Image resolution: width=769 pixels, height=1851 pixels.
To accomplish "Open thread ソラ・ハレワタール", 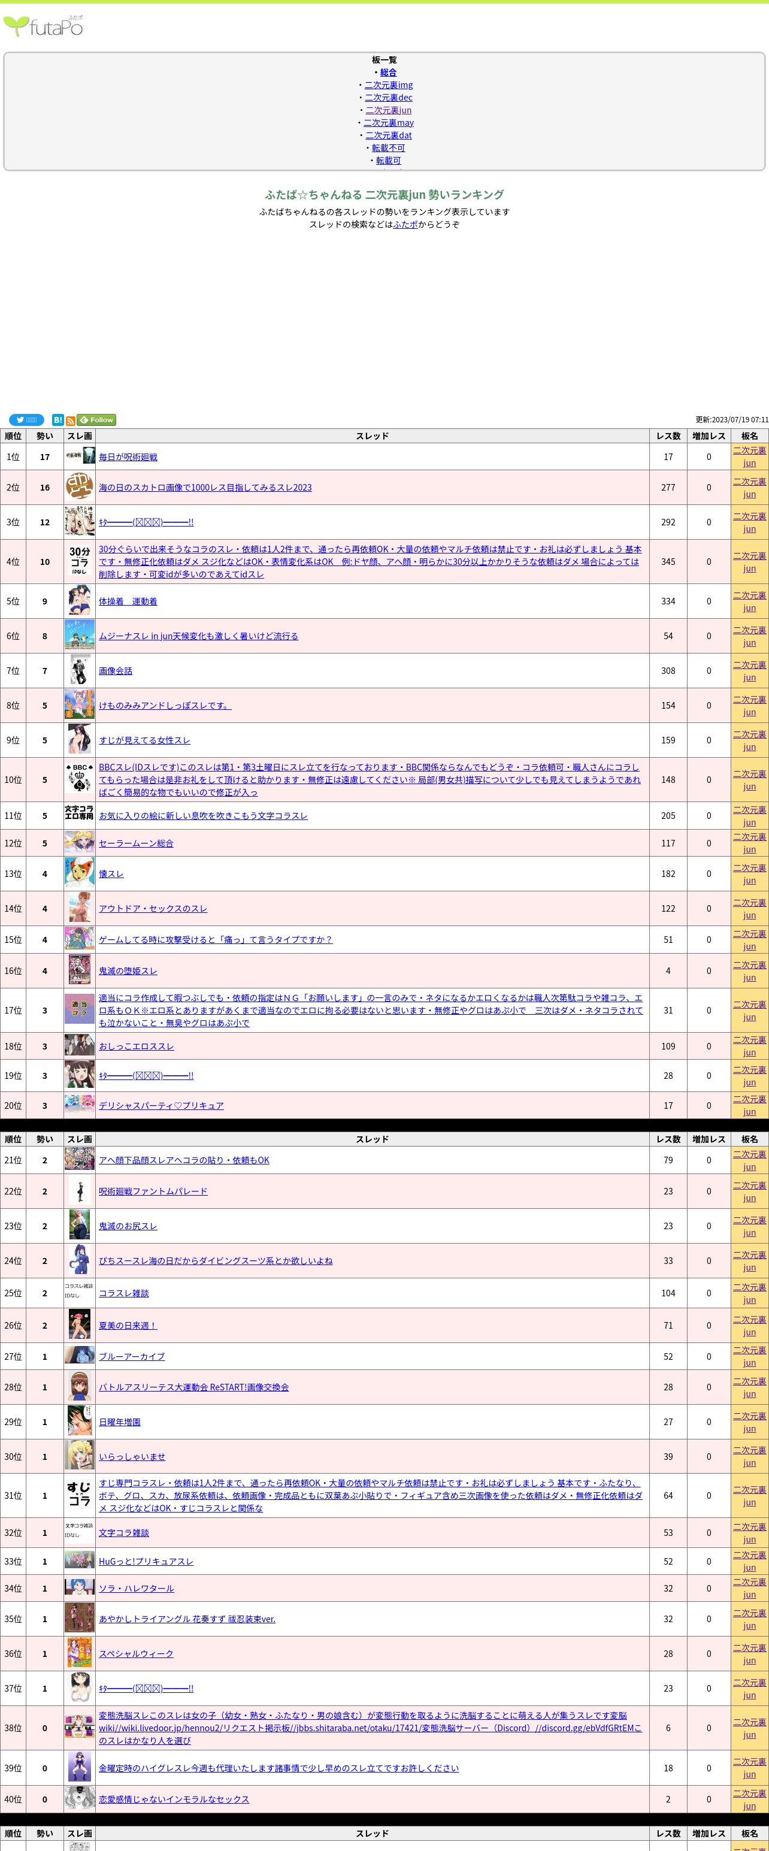I will pos(137,1589).
